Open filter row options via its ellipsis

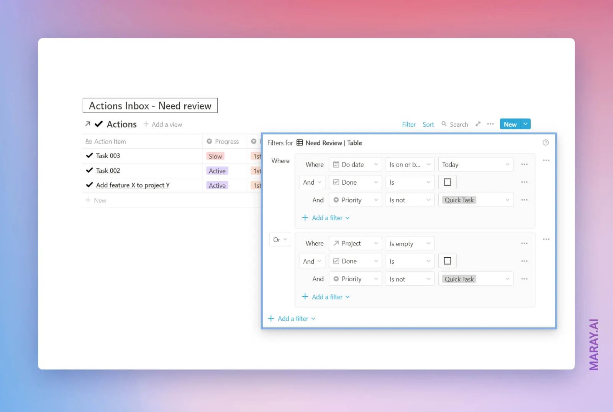click(x=524, y=164)
